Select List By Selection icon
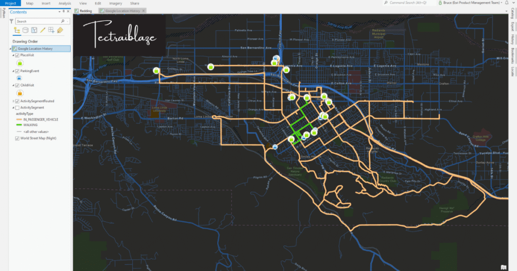 click(x=34, y=30)
